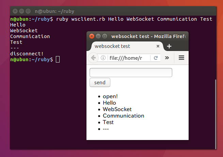Maximize the terminal window

pyautogui.click(x=28, y=11)
